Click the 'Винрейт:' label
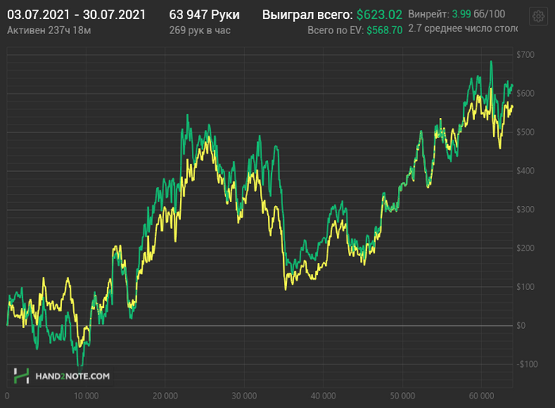The height and width of the screenshot is (408, 555). coord(429,14)
